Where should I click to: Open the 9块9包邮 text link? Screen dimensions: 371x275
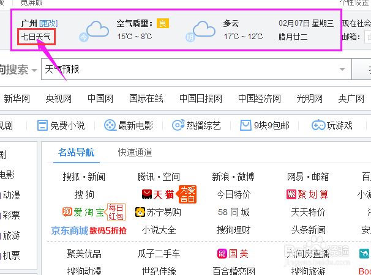click(271, 125)
